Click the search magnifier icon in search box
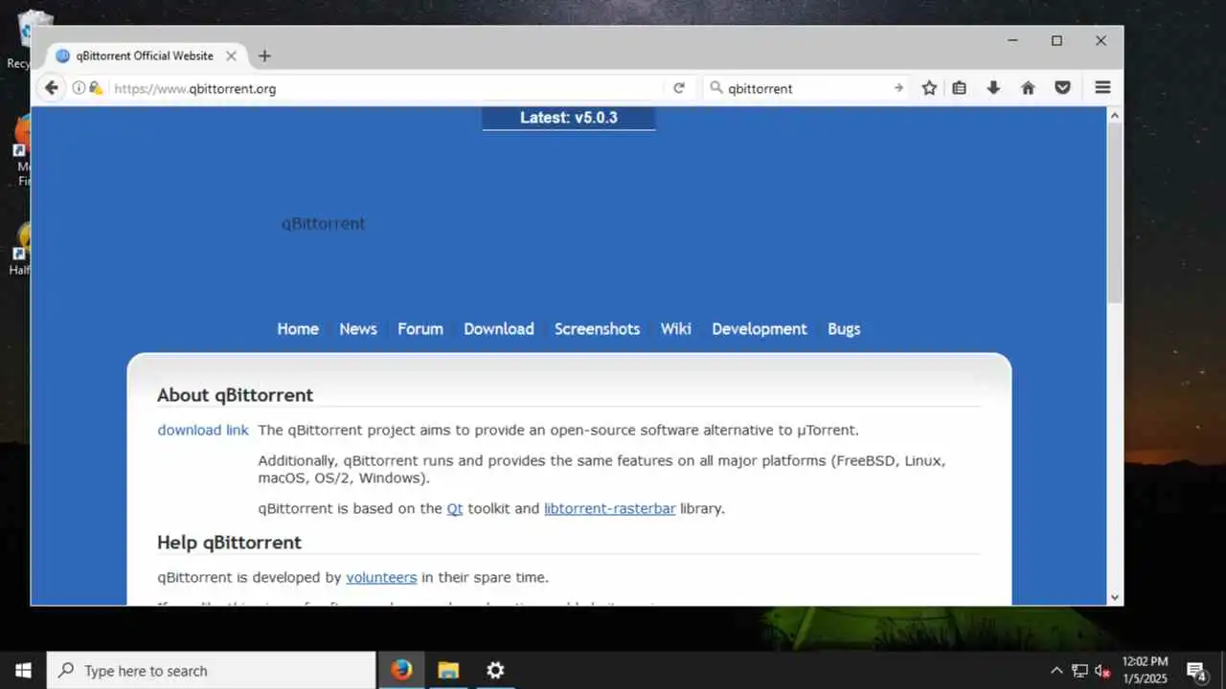Image resolution: width=1226 pixels, height=689 pixels. click(715, 88)
